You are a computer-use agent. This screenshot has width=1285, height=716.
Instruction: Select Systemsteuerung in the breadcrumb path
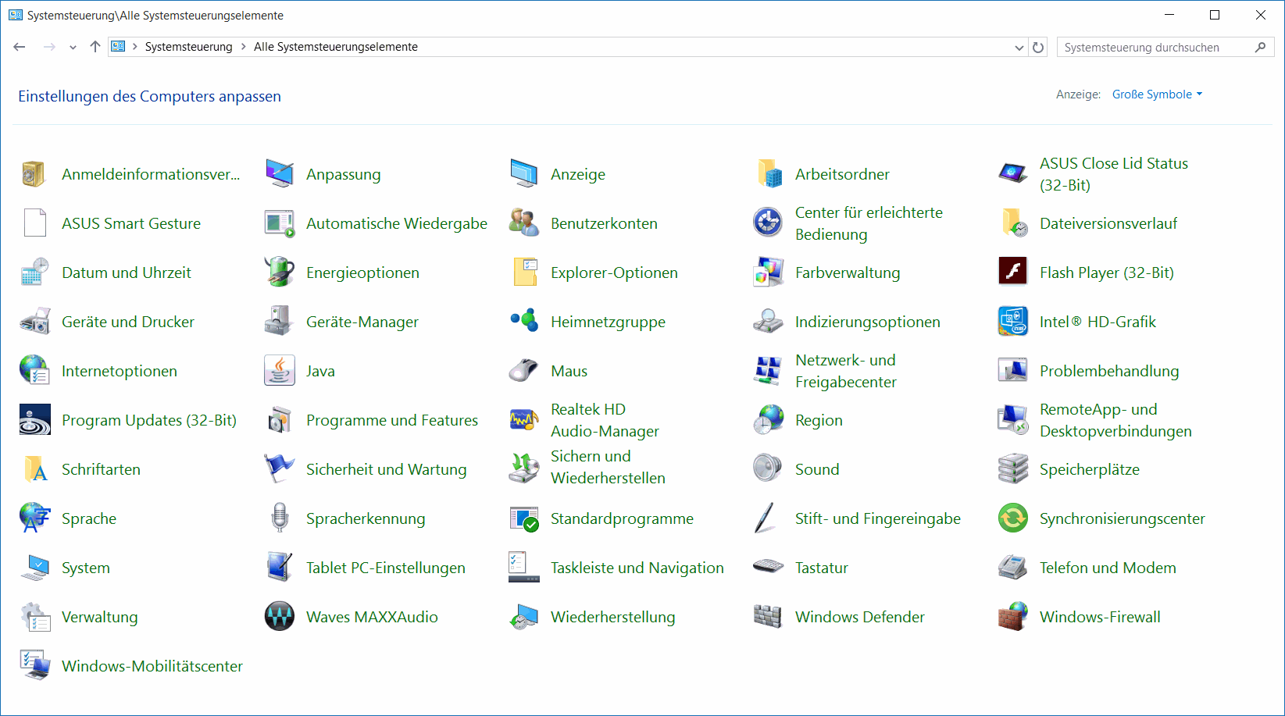tap(188, 47)
